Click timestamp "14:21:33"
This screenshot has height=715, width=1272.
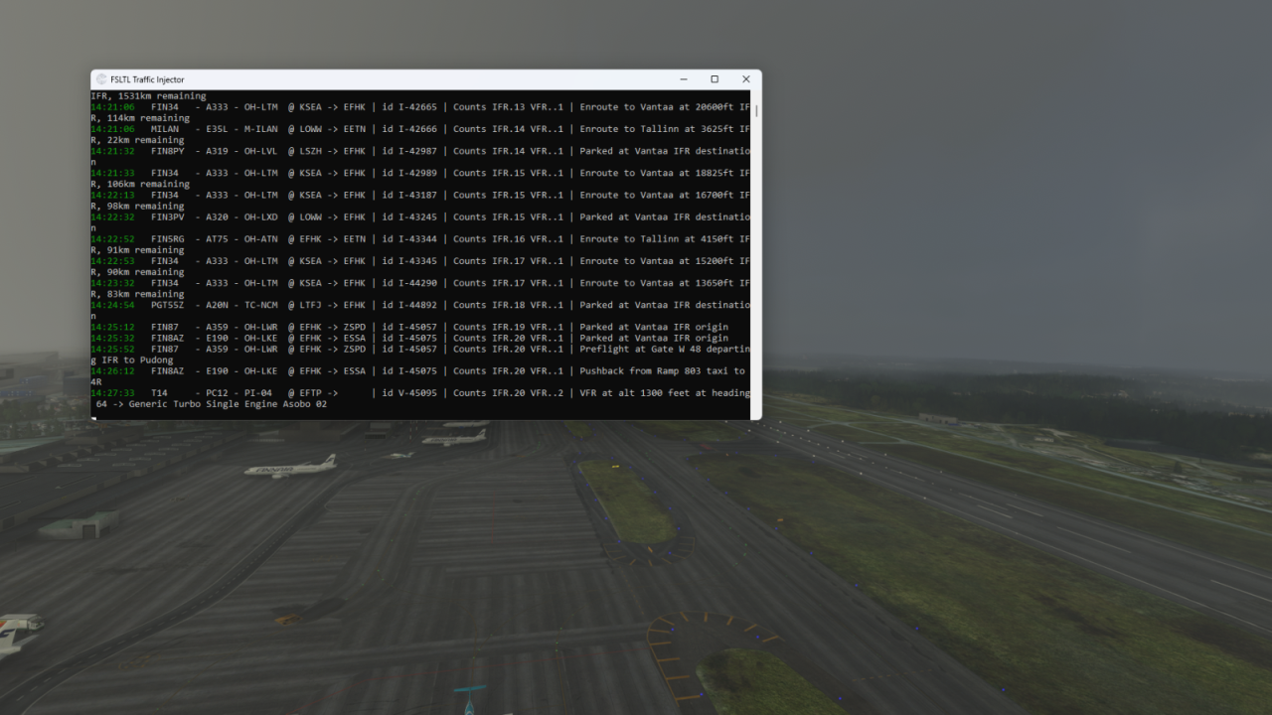[x=112, y=173]
